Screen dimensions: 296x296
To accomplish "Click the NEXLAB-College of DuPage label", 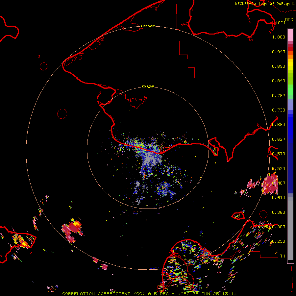I will tap(262, 4).
